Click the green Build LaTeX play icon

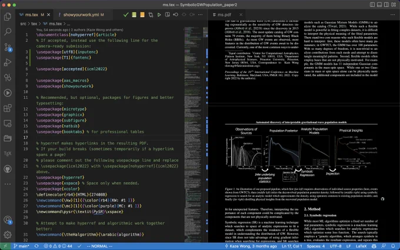tap(159, 15)
